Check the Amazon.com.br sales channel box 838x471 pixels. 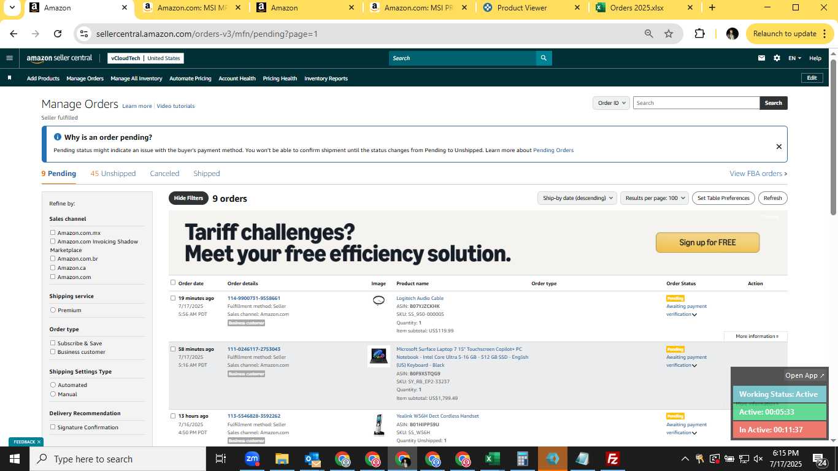(x=53, y=258)
